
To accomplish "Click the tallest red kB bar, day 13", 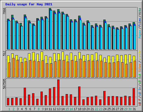I will click(x=58, y=92).
